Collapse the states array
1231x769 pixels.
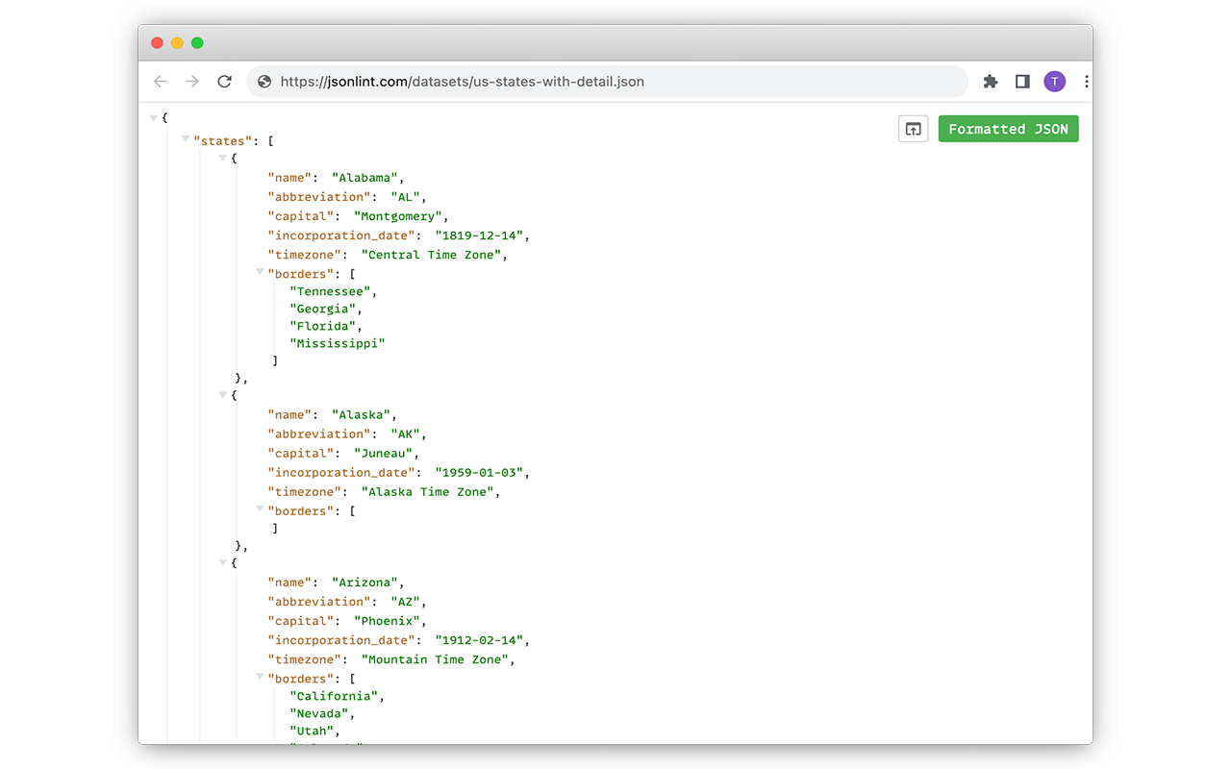point(185,140)
